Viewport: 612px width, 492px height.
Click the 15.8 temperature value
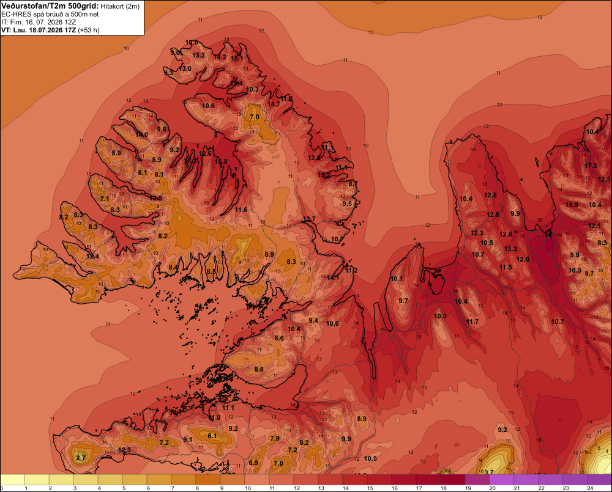[221, 161]
